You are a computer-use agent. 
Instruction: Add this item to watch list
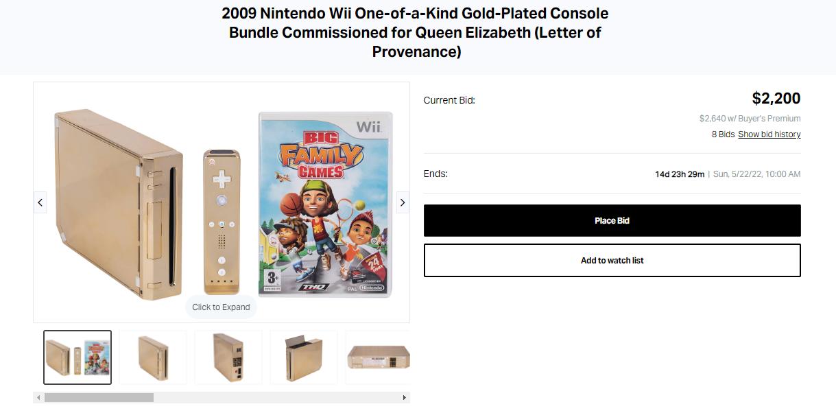click(x=612, y=261)
